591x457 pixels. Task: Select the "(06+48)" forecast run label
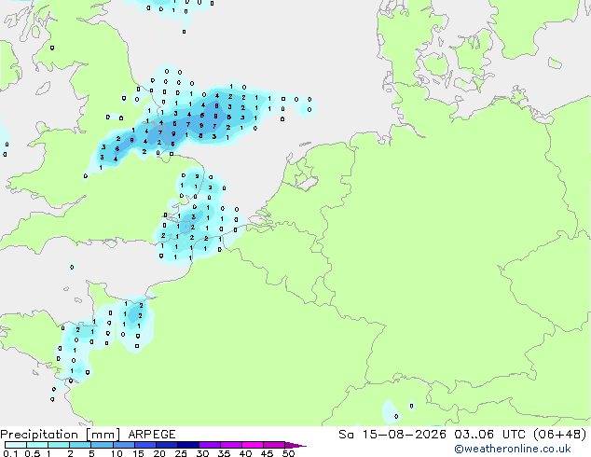pyautogui.click(x=559, y=435)
